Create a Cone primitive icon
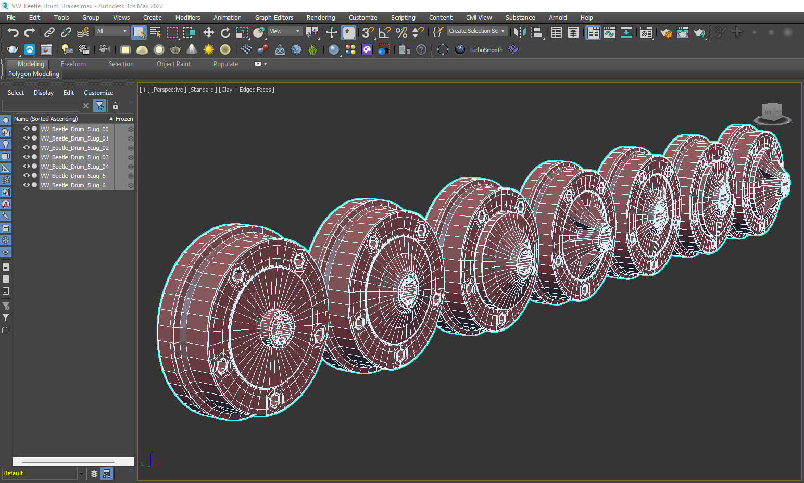Screen dimensions: 804x483 [192, 49]
